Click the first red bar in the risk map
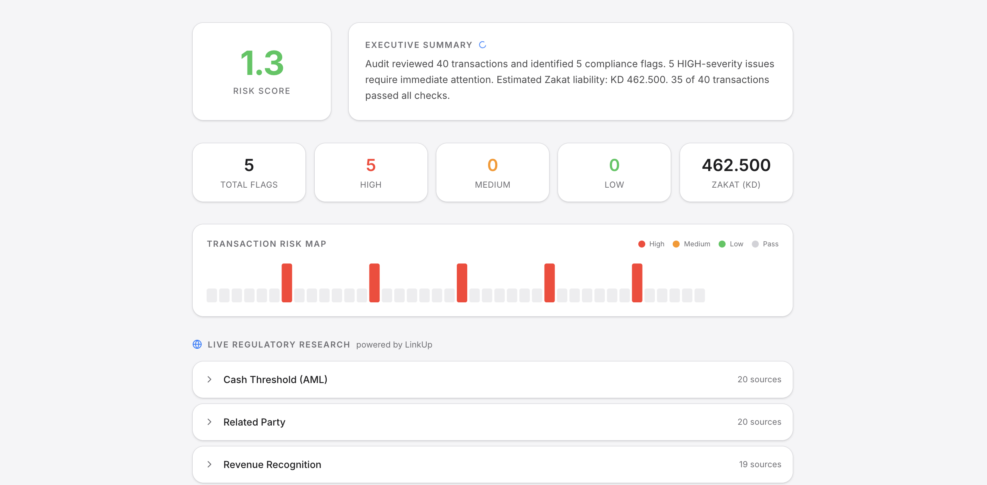The height and width of the screenshot is (485, 987). click(287, 283)
